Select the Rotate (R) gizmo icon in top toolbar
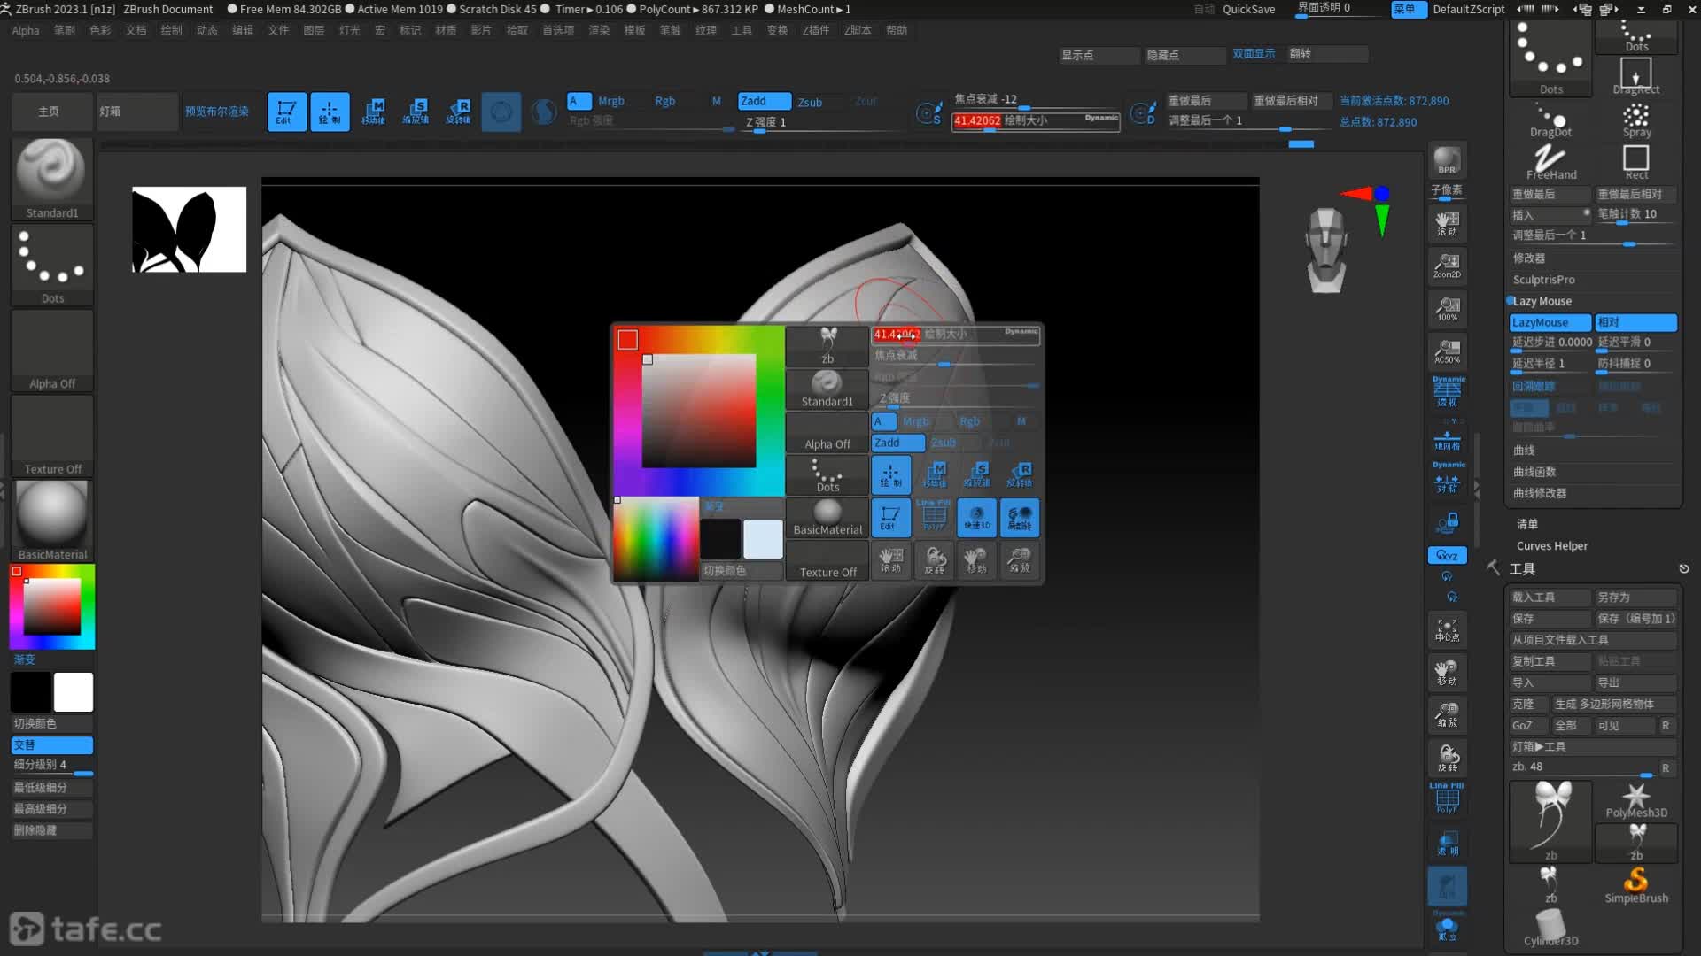 click(x=458, y=112)
